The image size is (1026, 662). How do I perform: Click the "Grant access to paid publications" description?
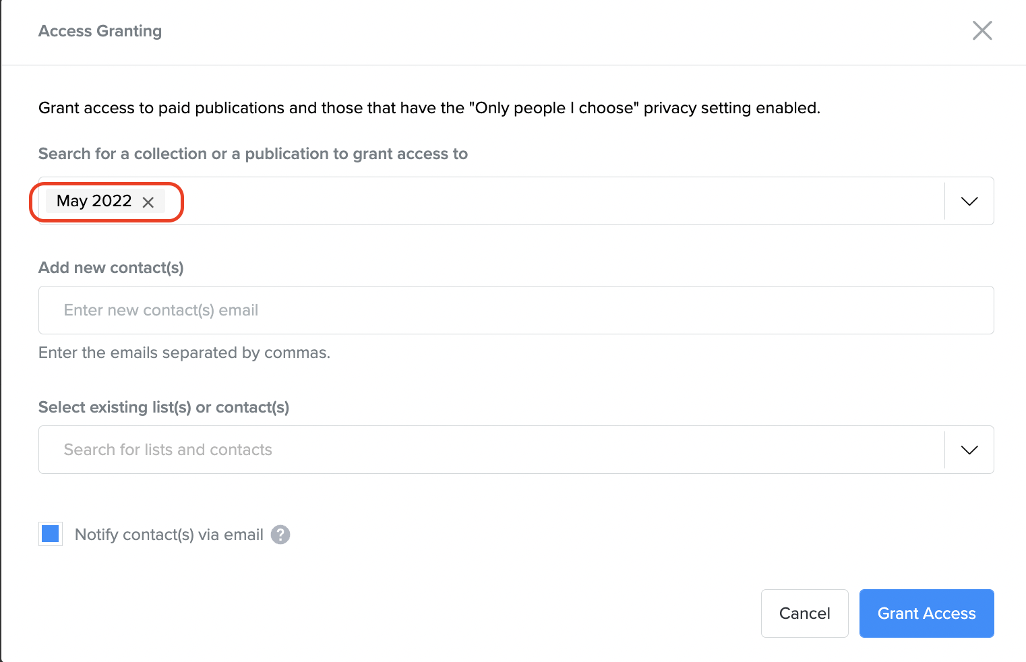(x=429, y=108)
